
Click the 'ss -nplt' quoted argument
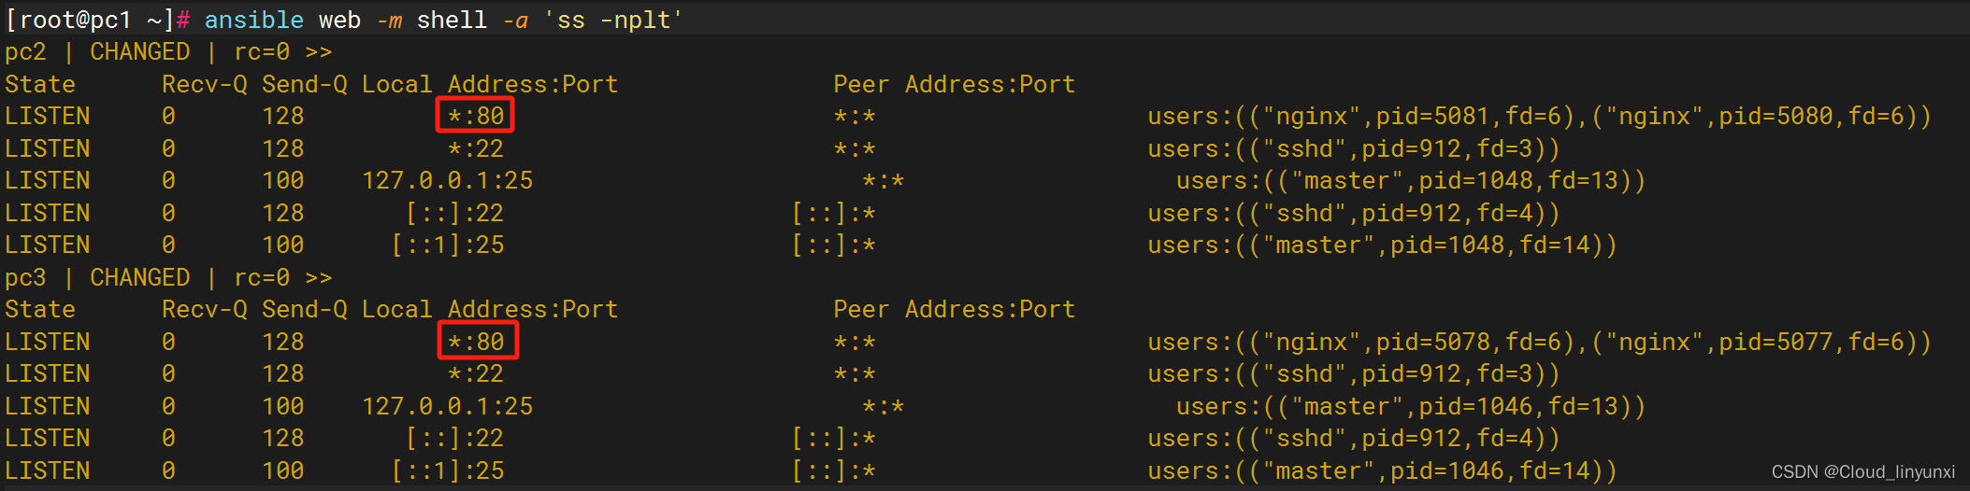[613, 20]
